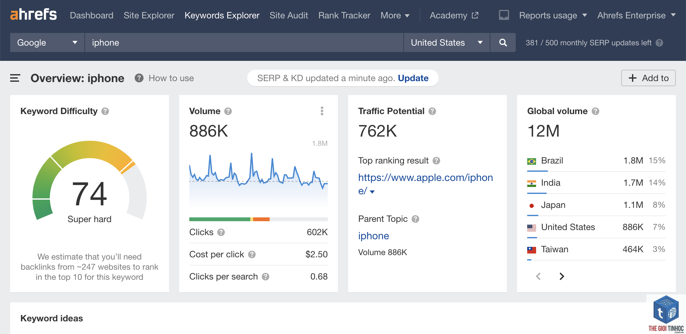This screenshot has width=686, height=334.
Task: Click Brazil 1.8M volume row
Action: tap(596, 161)
